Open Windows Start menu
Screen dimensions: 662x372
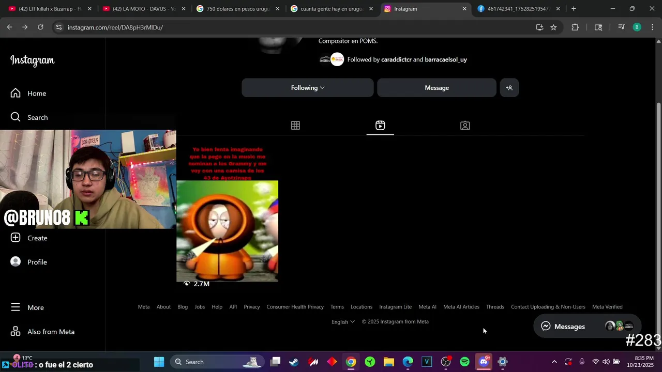pos(159,362)
